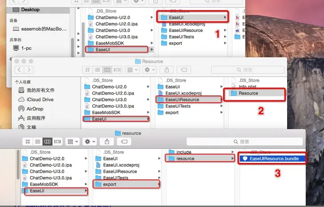Viewport: 324px width, 207px height.
Task: Open AirDrop in sidebar
Action: coord(31,109)
